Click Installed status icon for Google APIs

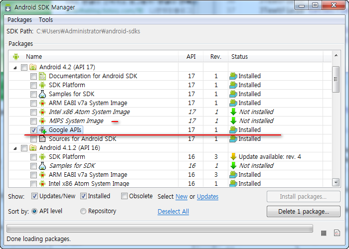click(233, 130)
